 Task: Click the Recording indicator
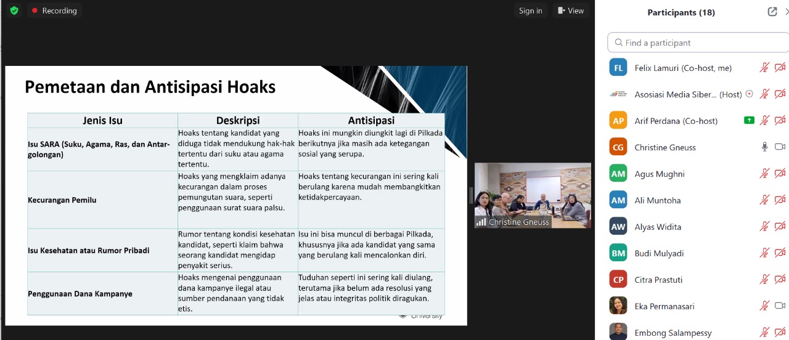tap(54, 10)
